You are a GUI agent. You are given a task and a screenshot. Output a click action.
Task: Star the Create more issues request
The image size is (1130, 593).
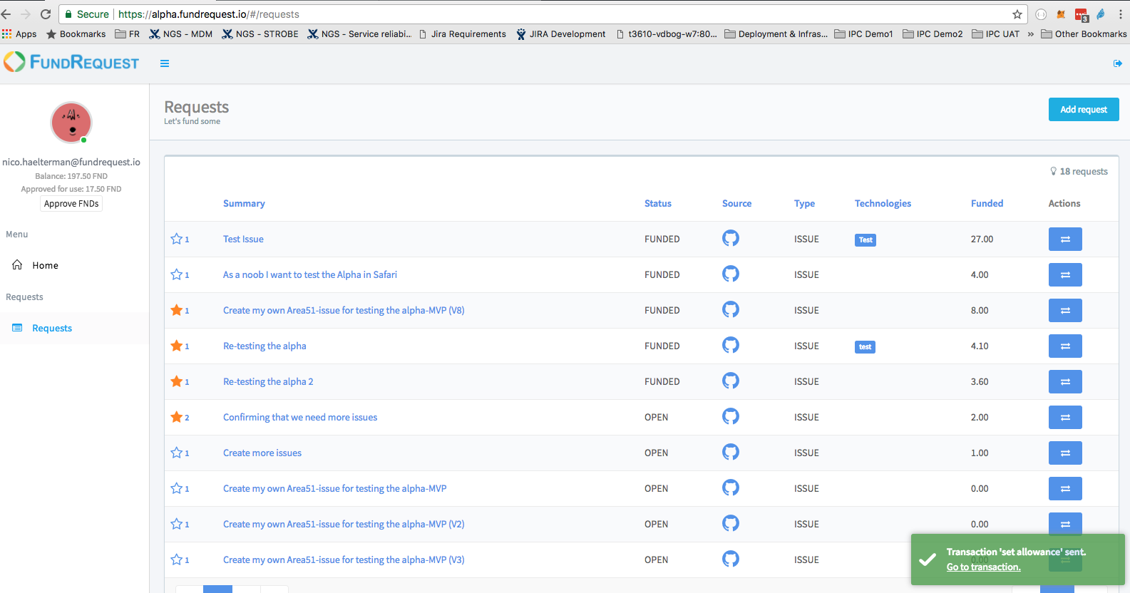tap(177, 453)
